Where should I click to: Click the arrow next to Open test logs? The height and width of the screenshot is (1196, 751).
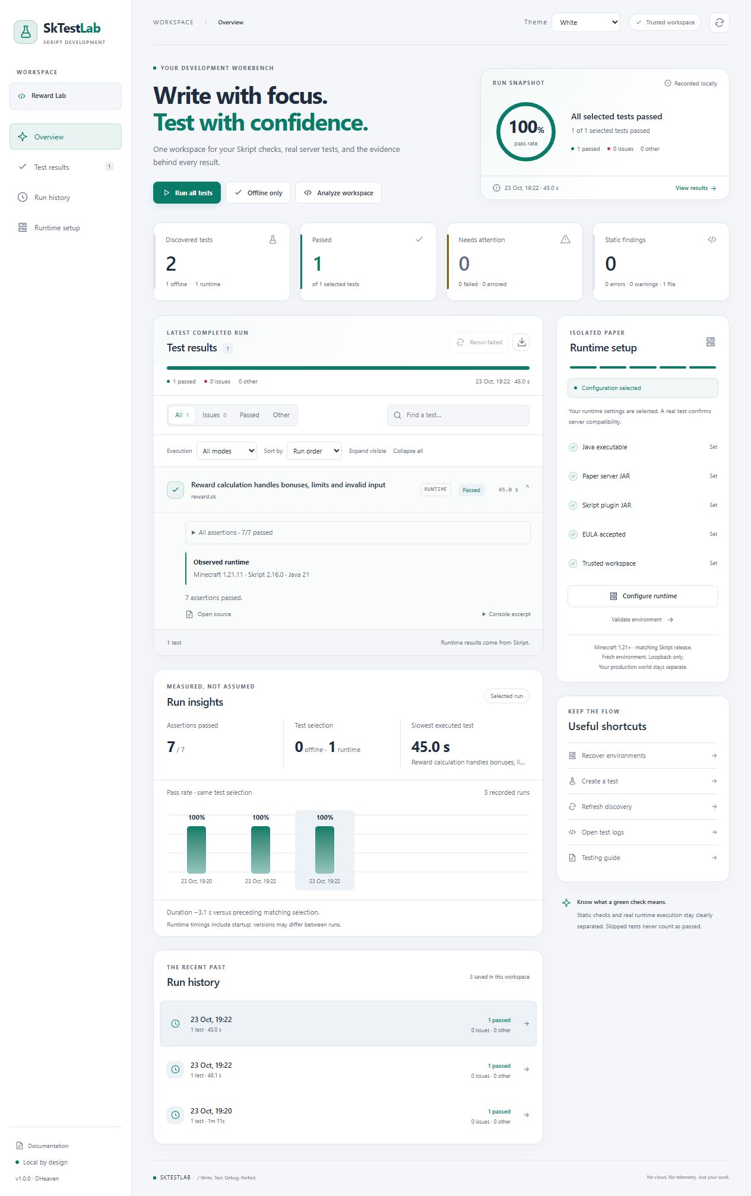(714, 832)
